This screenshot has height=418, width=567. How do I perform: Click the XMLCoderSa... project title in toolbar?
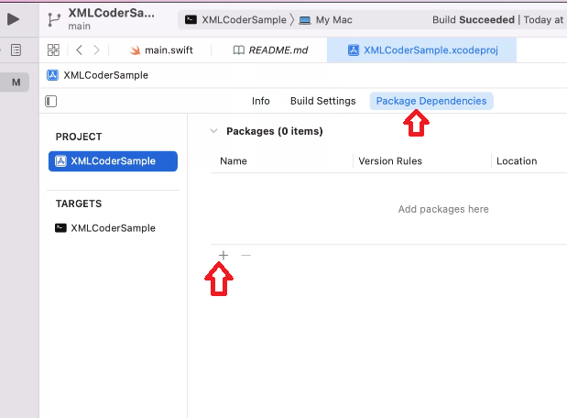click(x=112, y=13)
